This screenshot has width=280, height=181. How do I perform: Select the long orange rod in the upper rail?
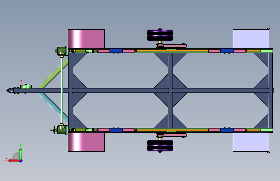[172, 51]
